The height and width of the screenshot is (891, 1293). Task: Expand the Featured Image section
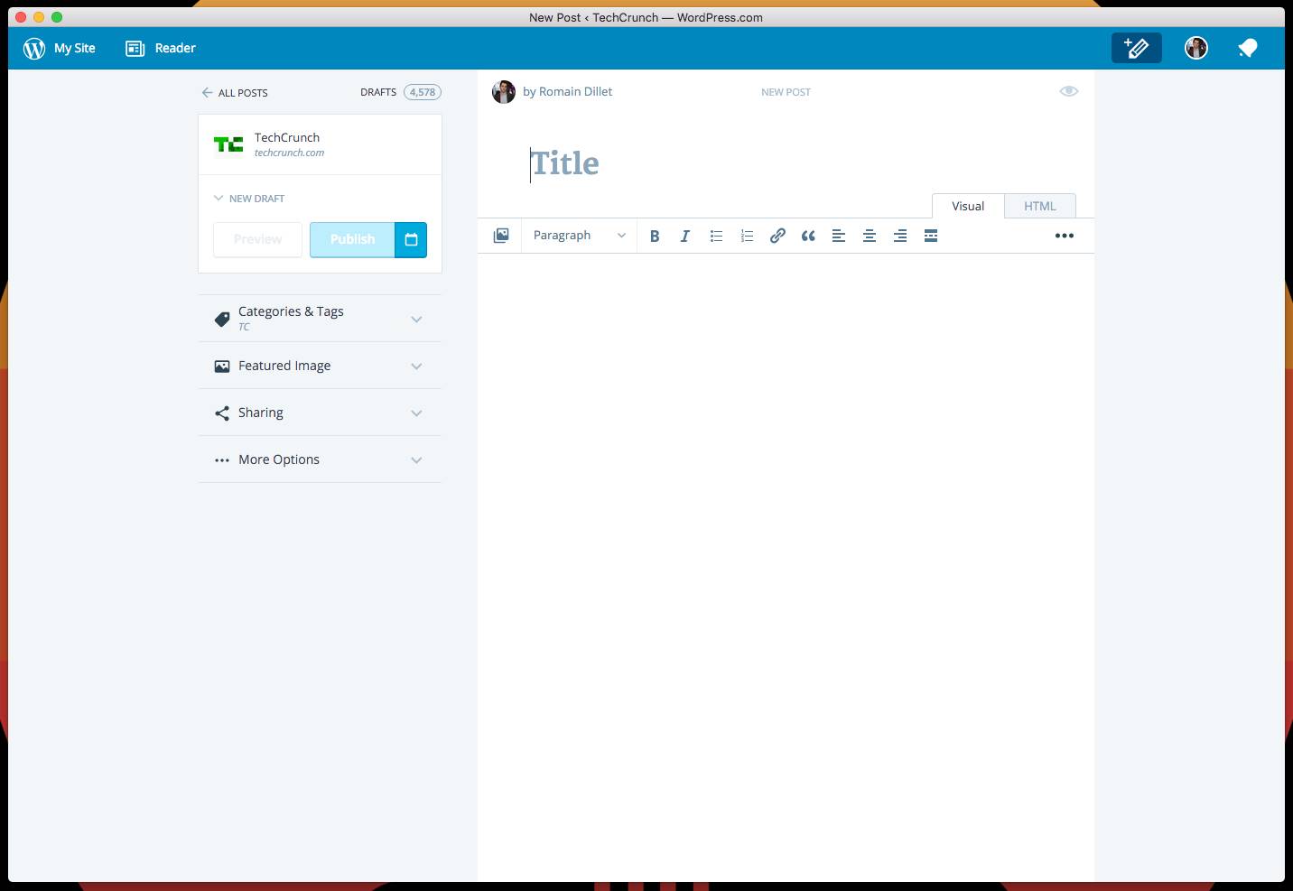point(416,367)
